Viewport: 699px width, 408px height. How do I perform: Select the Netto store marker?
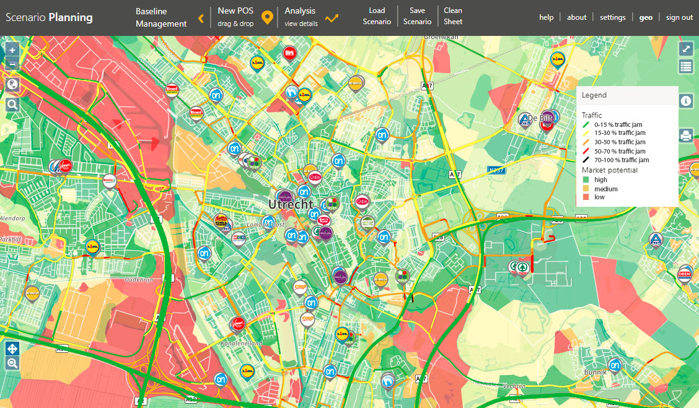(221, 220)
